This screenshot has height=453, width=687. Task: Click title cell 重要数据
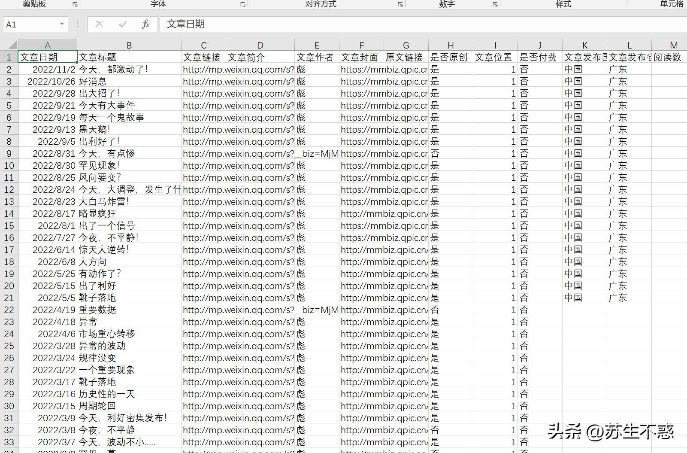tap(129, 310)
